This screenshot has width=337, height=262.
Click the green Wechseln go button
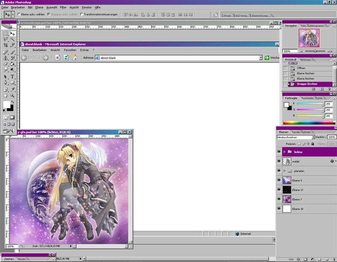click(x=267, y=58)
